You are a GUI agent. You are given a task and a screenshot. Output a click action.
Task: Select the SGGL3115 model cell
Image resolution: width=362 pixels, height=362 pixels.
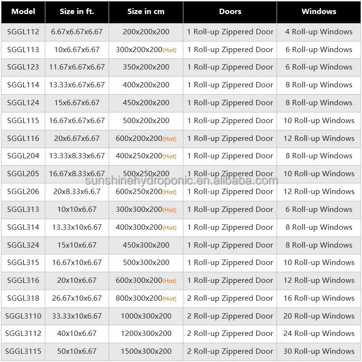(23, 351)
